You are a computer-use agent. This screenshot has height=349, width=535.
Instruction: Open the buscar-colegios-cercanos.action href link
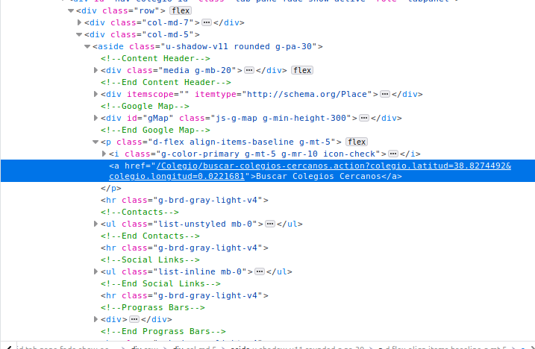[332, 166]
